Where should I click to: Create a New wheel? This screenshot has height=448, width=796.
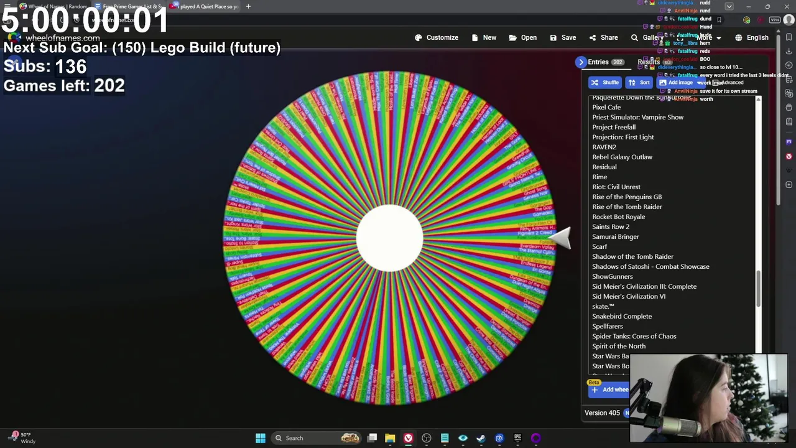click(x=484, y=37)
